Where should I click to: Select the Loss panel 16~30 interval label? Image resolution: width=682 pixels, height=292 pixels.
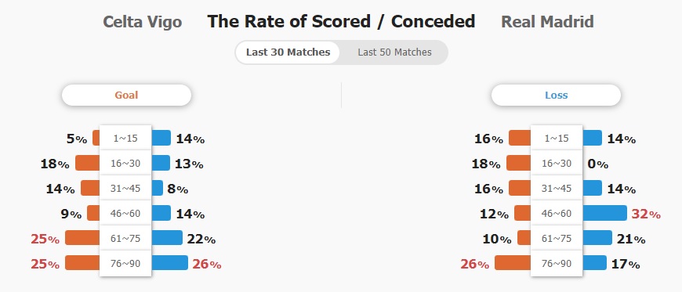pos(557,164)
